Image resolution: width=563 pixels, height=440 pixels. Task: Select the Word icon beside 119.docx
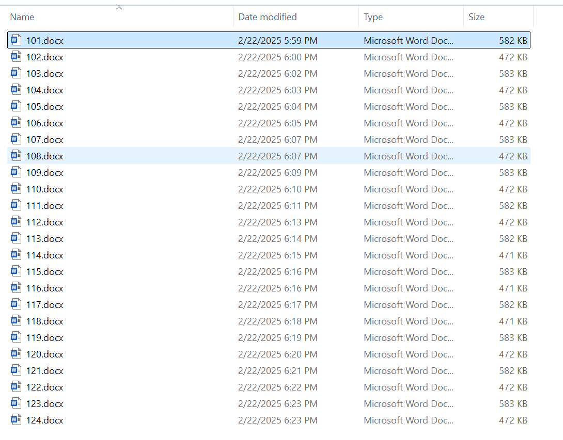[x=16, y=337]
